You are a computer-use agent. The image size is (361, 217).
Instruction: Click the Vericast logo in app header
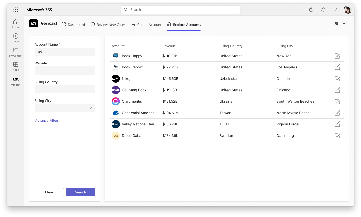(x=34, y=23)
